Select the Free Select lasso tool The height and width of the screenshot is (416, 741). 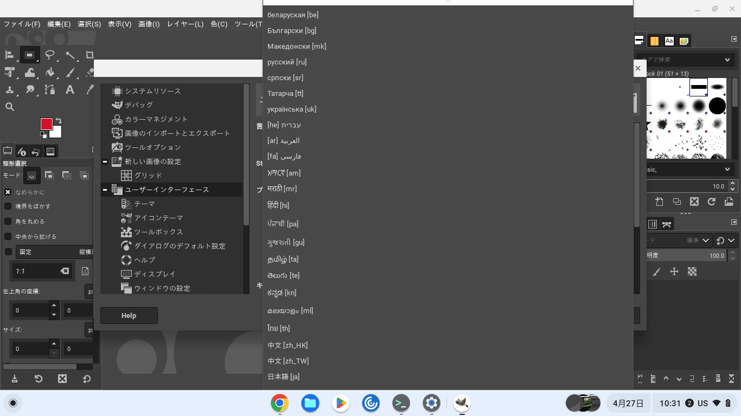pos(50,55)
